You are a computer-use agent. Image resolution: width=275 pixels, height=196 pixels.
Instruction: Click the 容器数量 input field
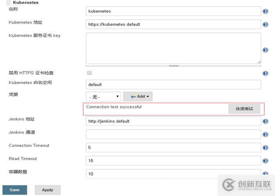[x=173, y=174]
